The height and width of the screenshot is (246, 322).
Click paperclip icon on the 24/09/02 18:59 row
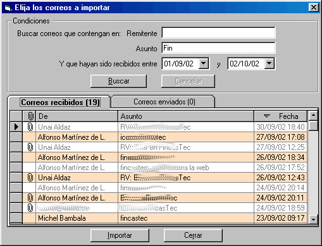[x=30, y=208]
